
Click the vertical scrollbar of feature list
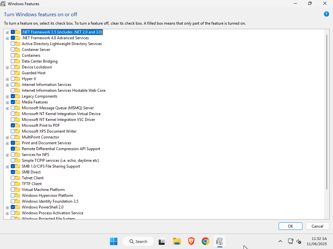point(327,110)
